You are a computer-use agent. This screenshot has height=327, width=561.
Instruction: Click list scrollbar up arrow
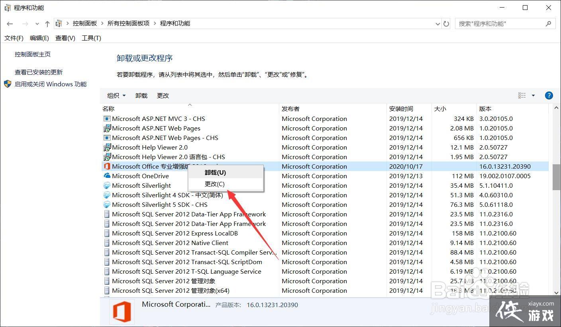pyautogui.click(x=556, y=108)
